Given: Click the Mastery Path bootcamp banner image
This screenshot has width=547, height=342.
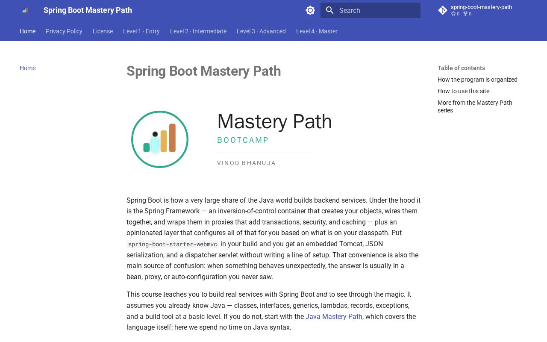Looking at the screenshot, I should coord(273,139).
